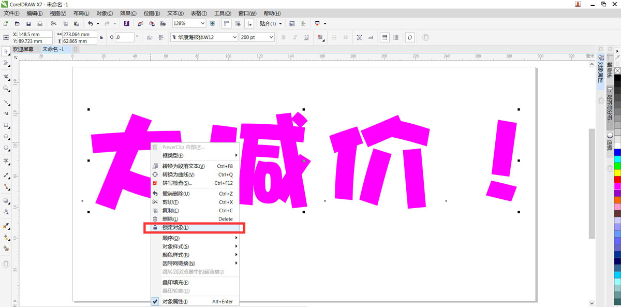Select the Text tool

pos(6,162)
